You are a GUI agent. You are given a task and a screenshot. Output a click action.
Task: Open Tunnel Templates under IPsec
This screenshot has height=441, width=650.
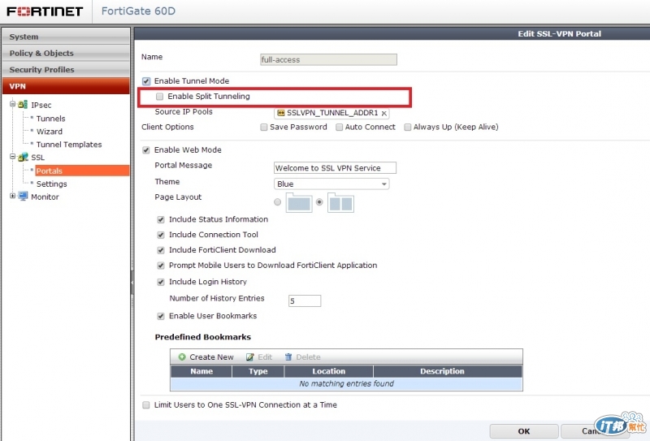pyautogui.click(x=69, y=145)
